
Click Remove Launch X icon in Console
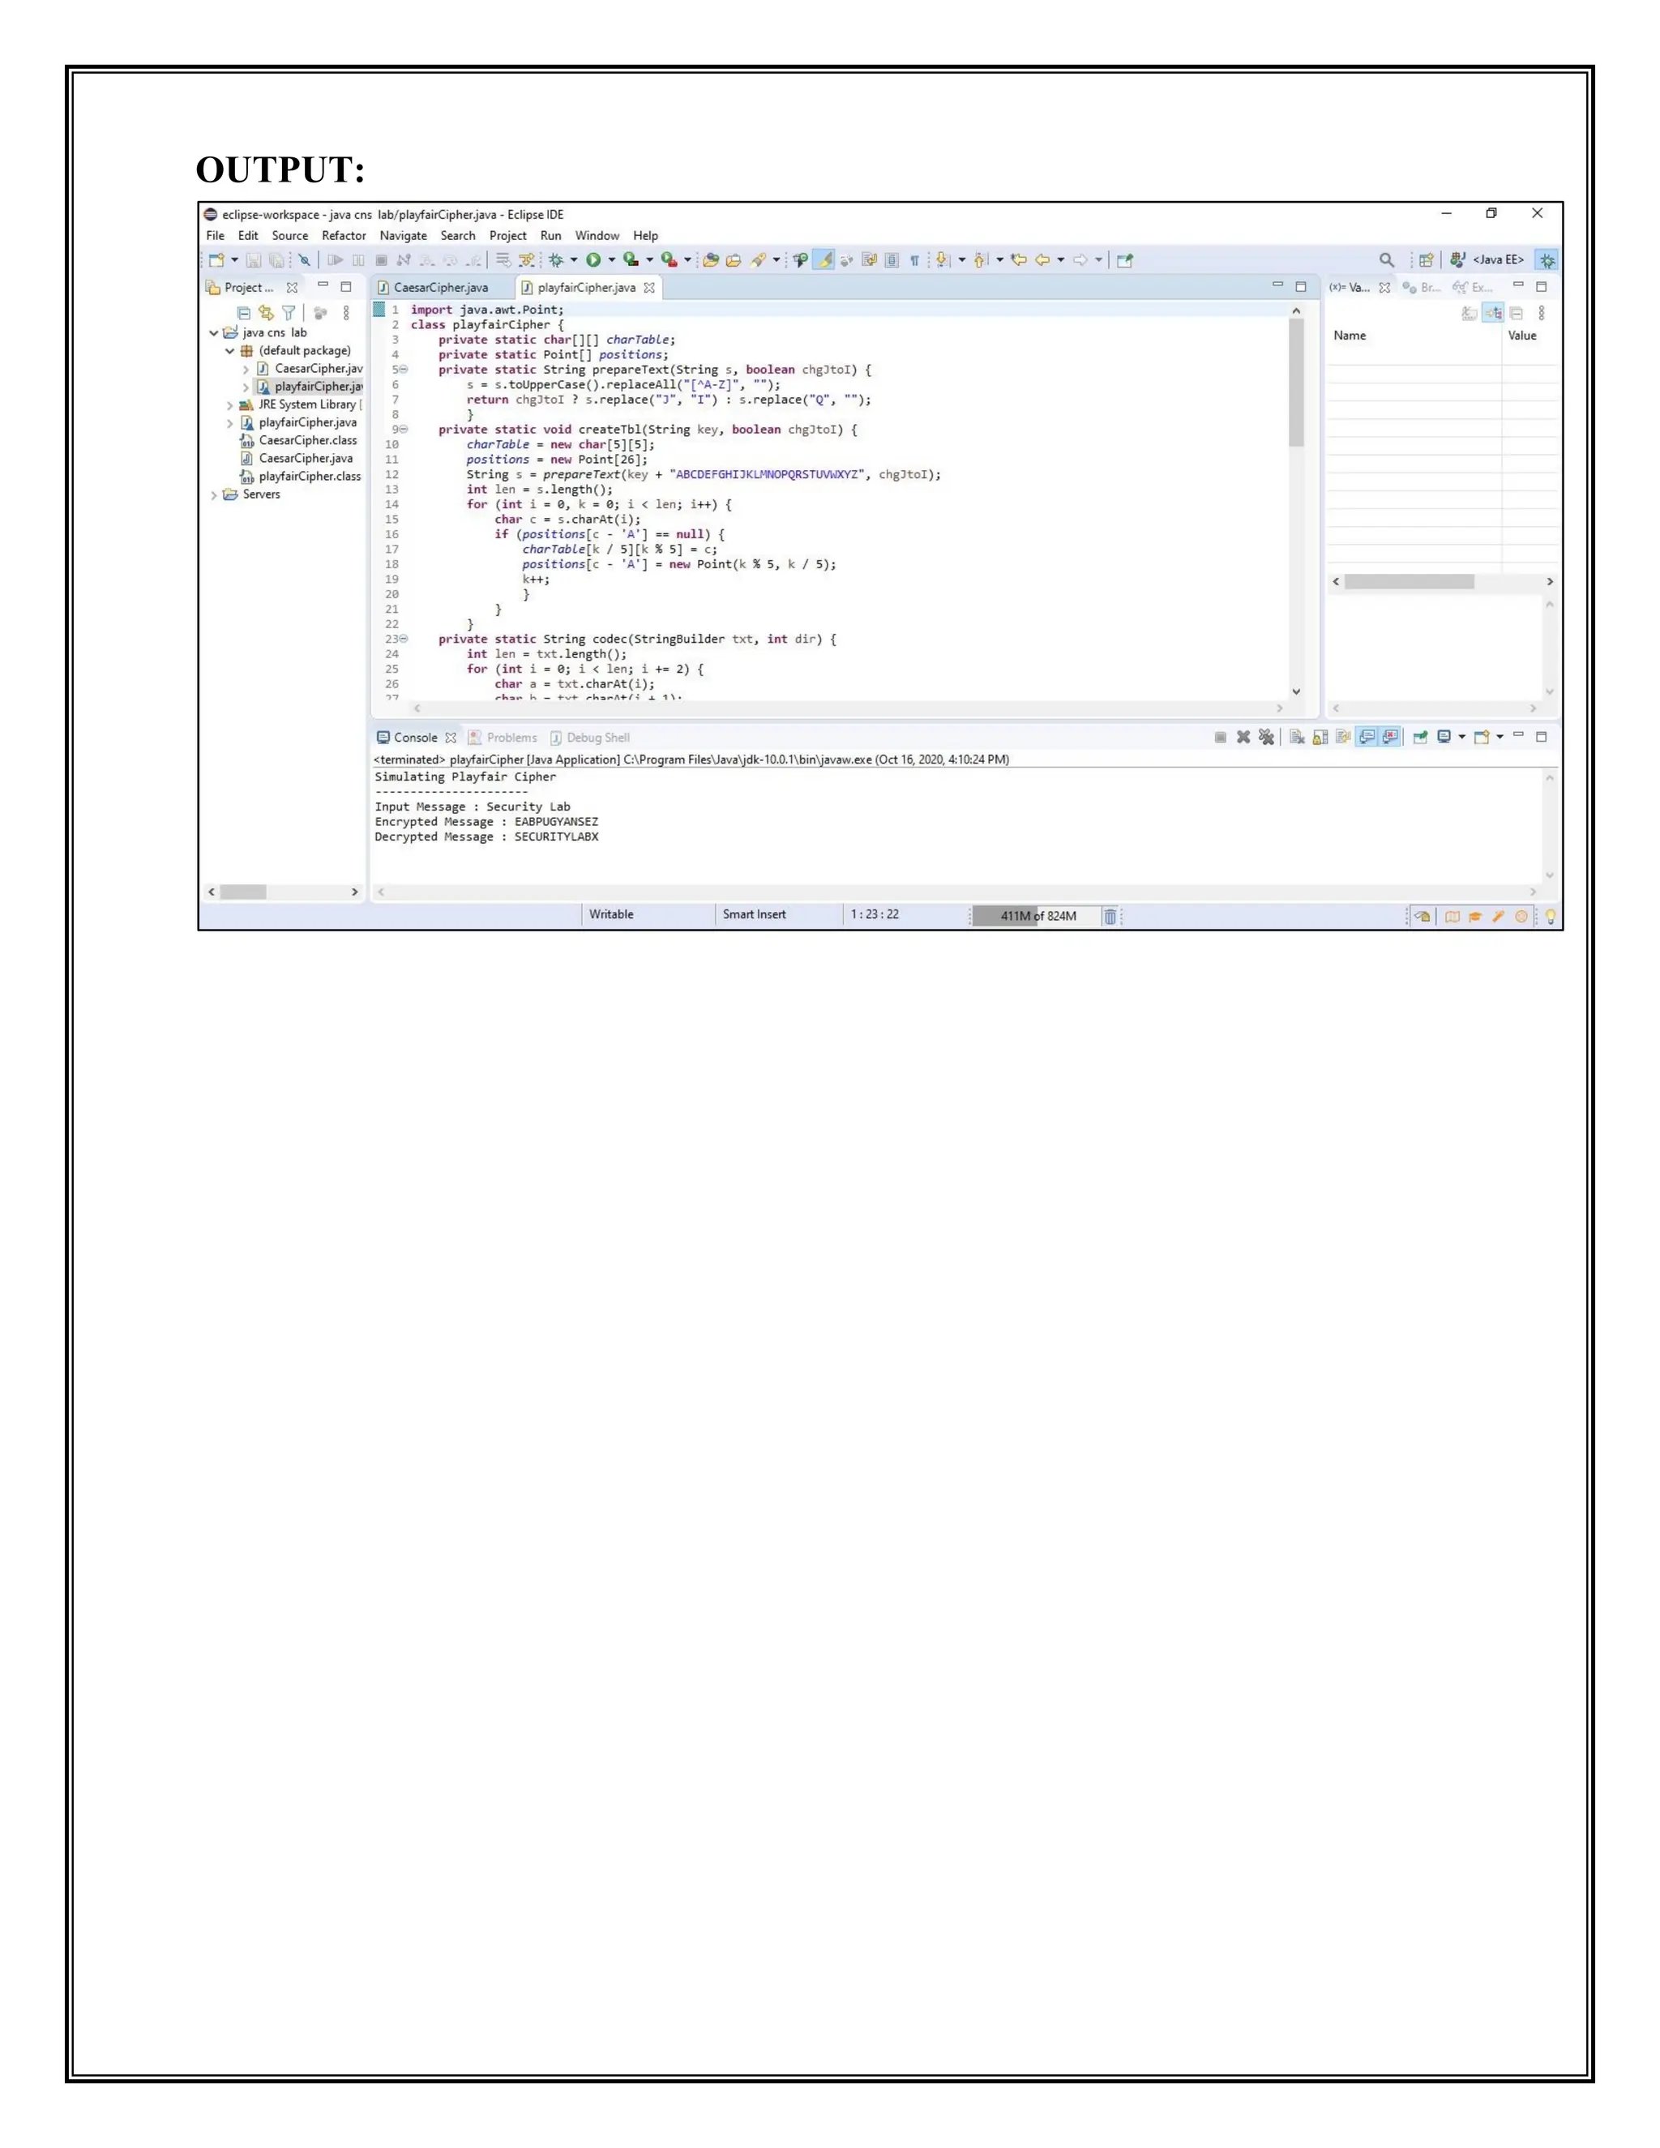pyautogui.click(x=1244, y=737)
